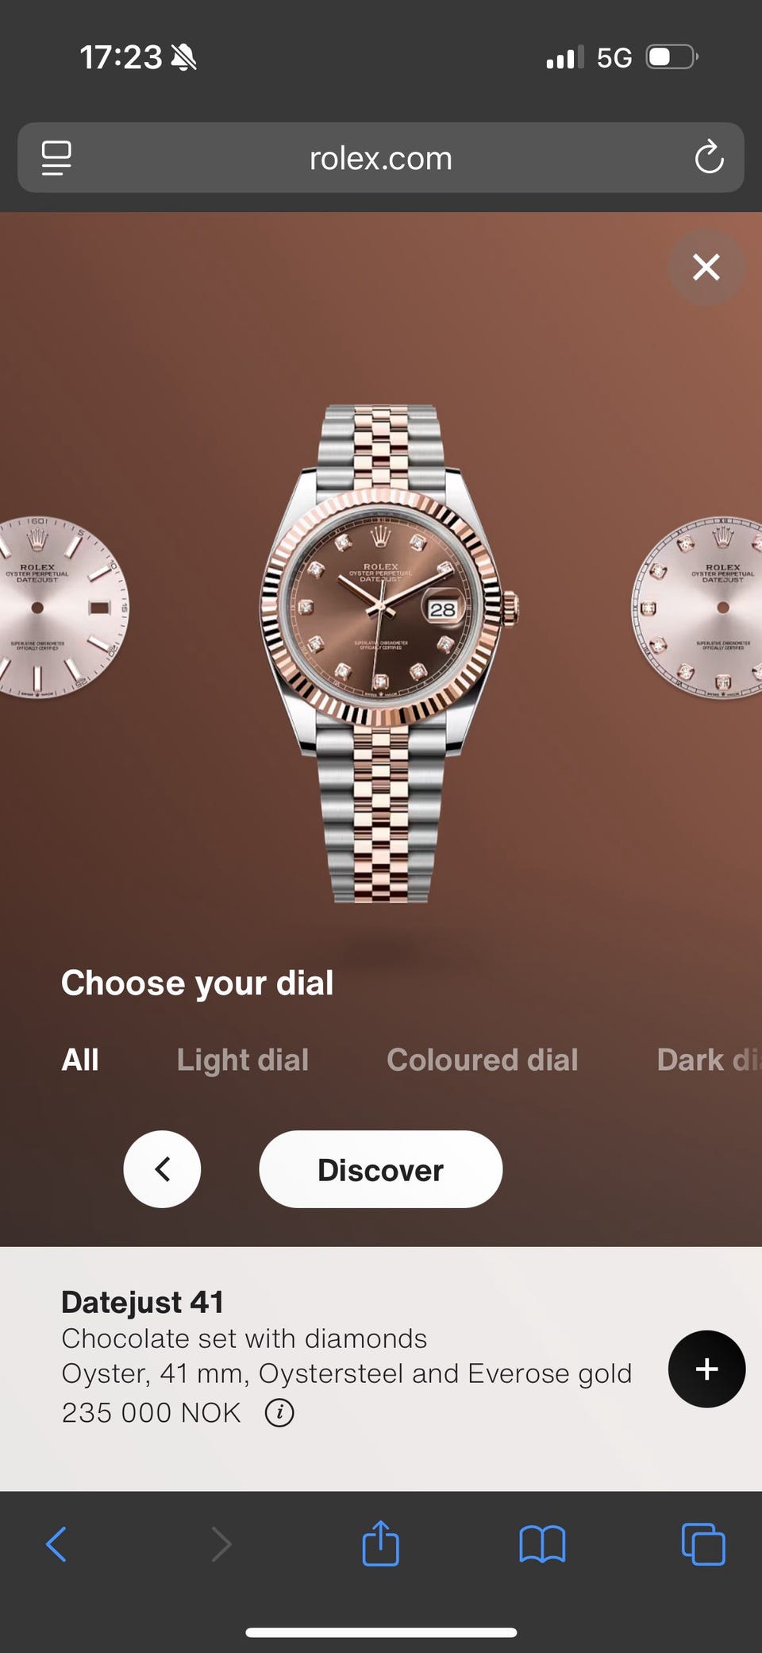This screenshot has height=1653, width=762.
Task: Tap the chocolate Datejust watch image
Action: pos(389,654)
